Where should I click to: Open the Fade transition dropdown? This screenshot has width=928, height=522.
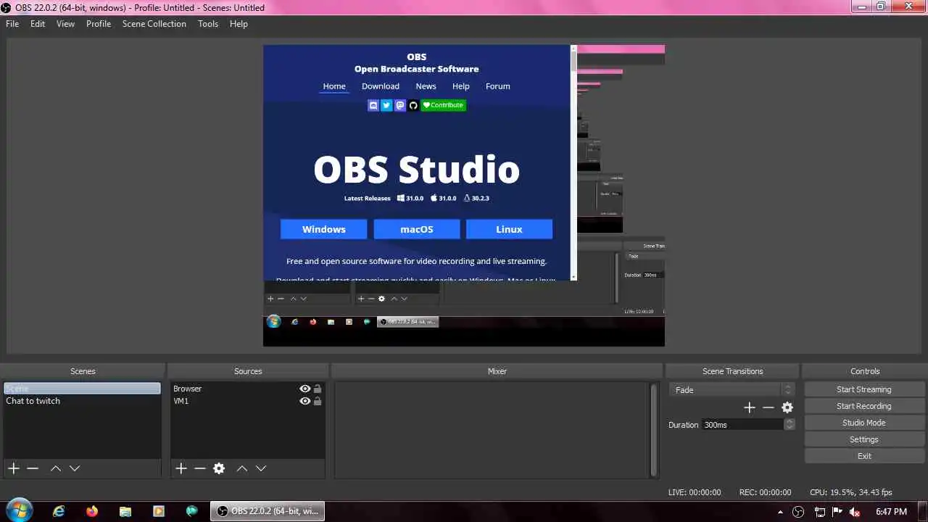[x=732, y=389]
